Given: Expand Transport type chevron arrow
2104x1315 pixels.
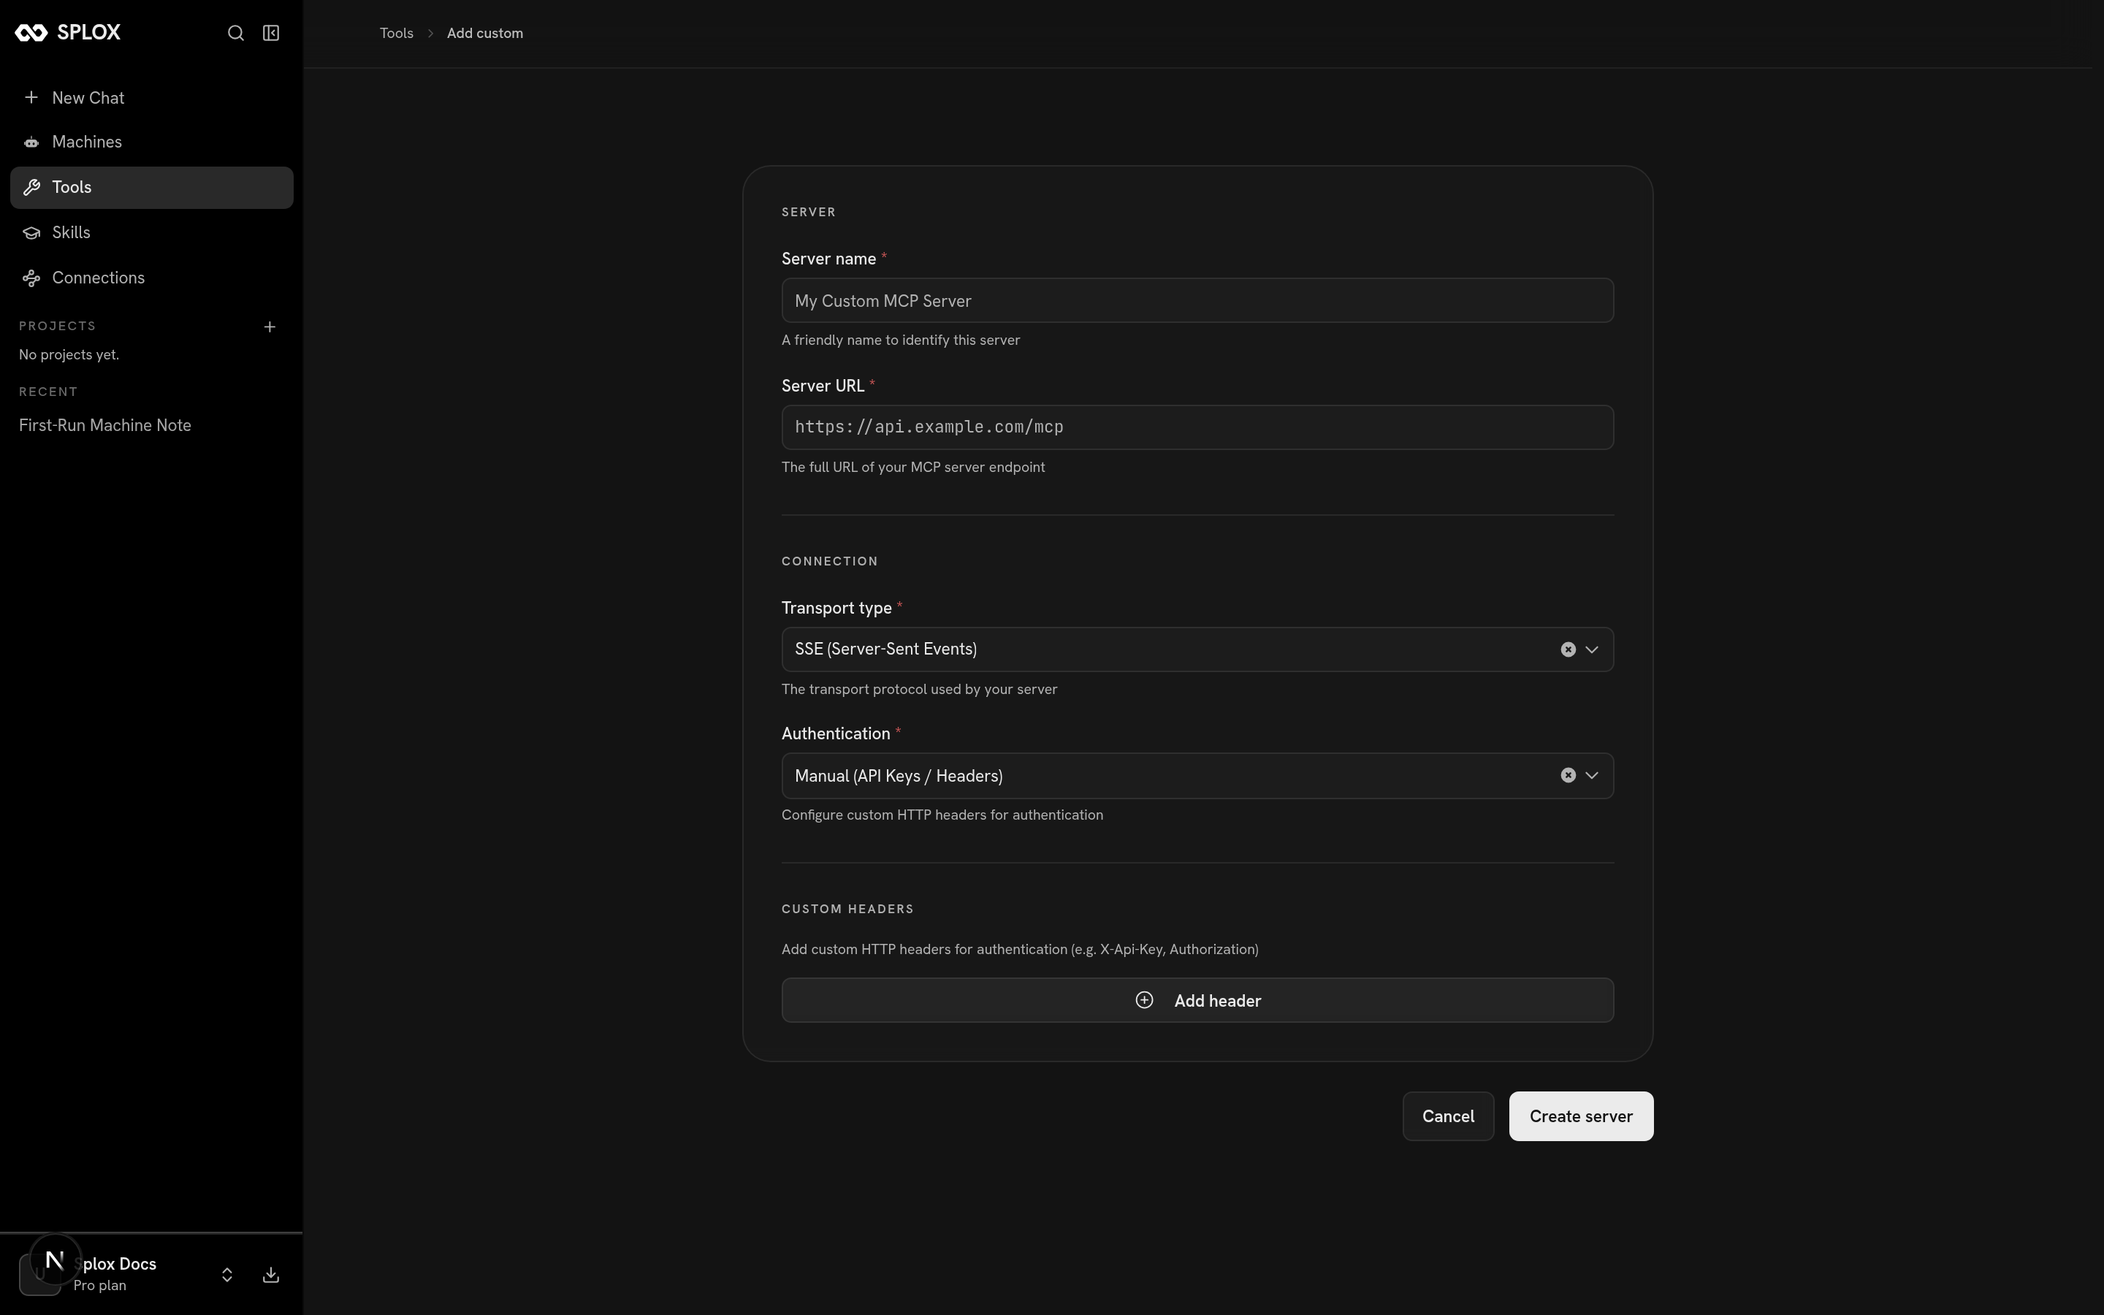Looking at the screenshot, I should coord(1592,649).
